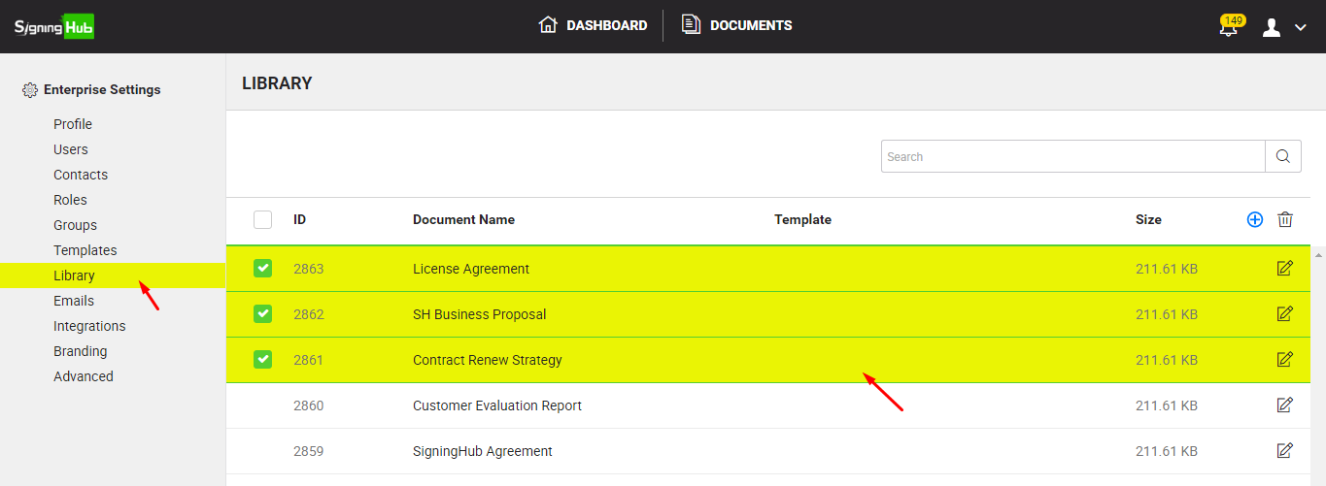The image size is (1326, 486).
Task: Open the Users settings page
Action: coord(71,149)
